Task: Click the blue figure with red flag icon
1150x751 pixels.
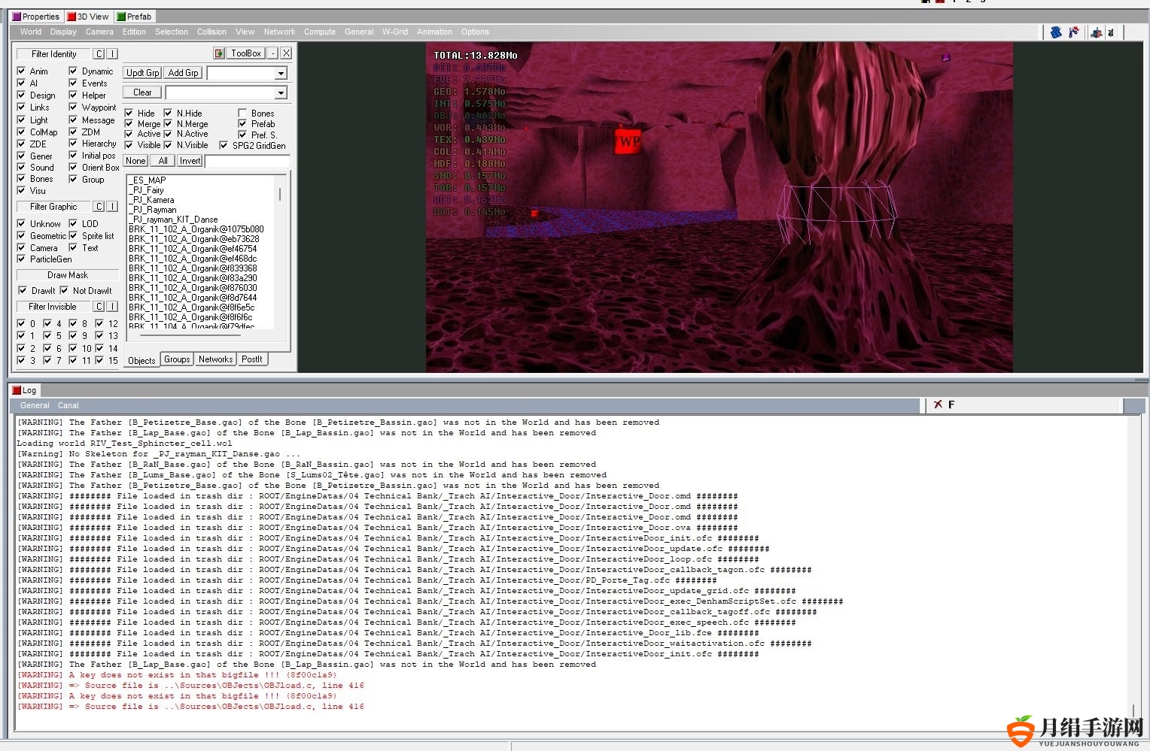Action: pos(1074,32)
